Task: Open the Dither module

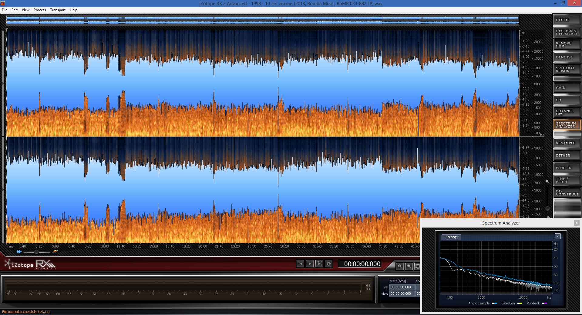Action: pos(567,156)
